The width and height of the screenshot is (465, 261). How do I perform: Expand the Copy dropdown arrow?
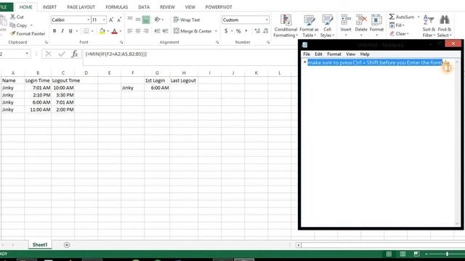pyautogui.click(x=31, y=25)
